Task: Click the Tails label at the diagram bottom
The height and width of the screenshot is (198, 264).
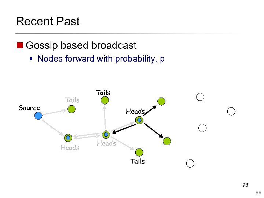Action: (x=137, y=161)
